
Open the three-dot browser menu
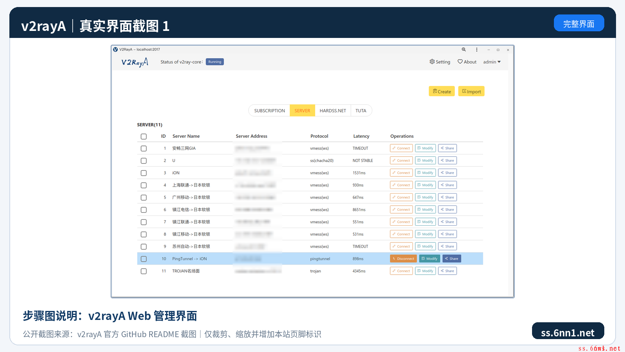pyautogui.click(x=477, y=50)
